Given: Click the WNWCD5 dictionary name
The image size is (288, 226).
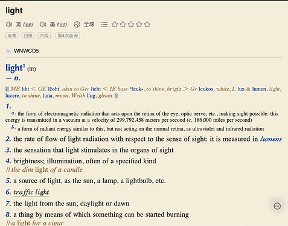Looking at the screenshot, I should coord(27,51).
